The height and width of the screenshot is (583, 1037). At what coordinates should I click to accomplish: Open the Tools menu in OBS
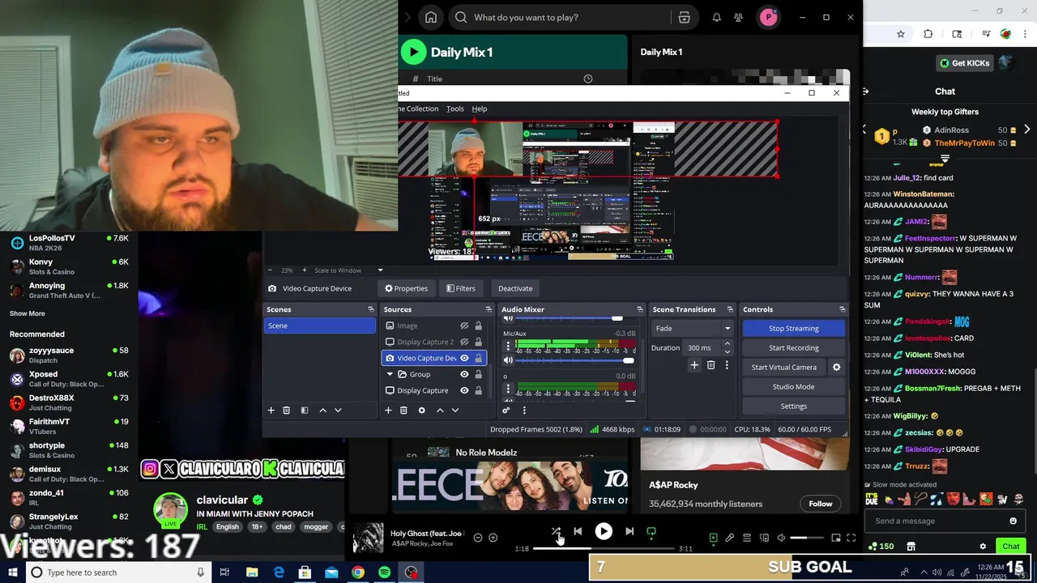click(x=455, y=109)
